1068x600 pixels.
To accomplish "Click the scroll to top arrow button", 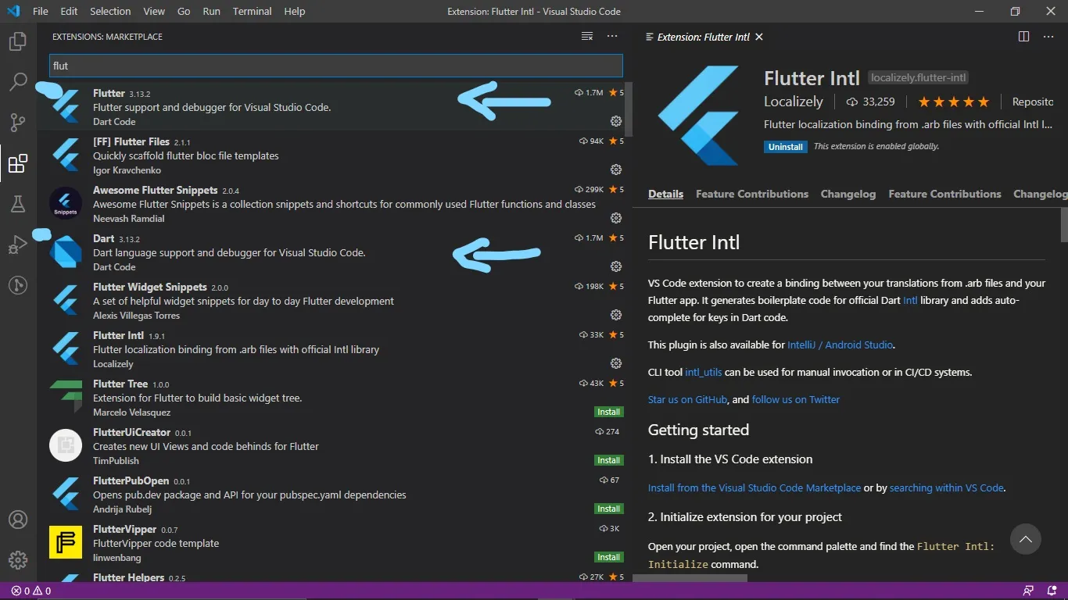I will click(x=1026, y=539).
